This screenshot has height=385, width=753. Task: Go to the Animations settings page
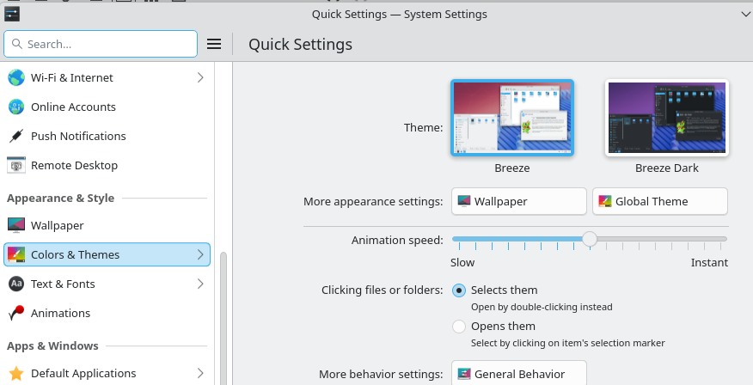[x=107, y=313]
